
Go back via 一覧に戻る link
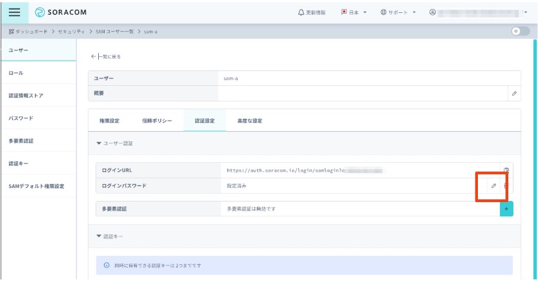point(107,57)
